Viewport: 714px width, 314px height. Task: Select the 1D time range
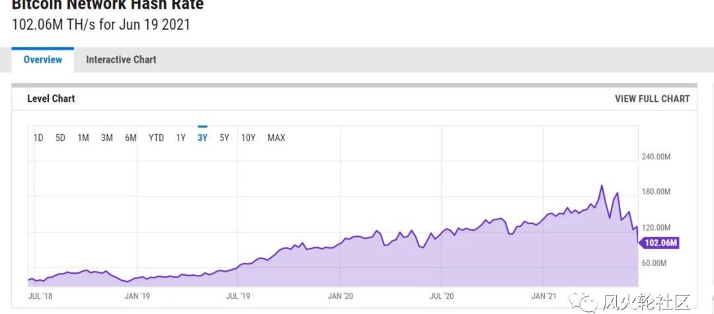[38, 137]
